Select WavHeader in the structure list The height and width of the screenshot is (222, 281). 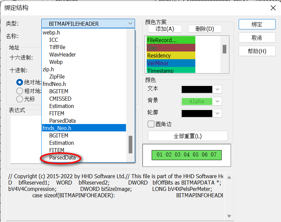[x=66, y=54]
